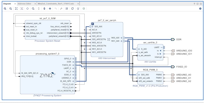Click the zoom in magnifier icon
This screenshot has width=204, height=103.
click(5, 9)
